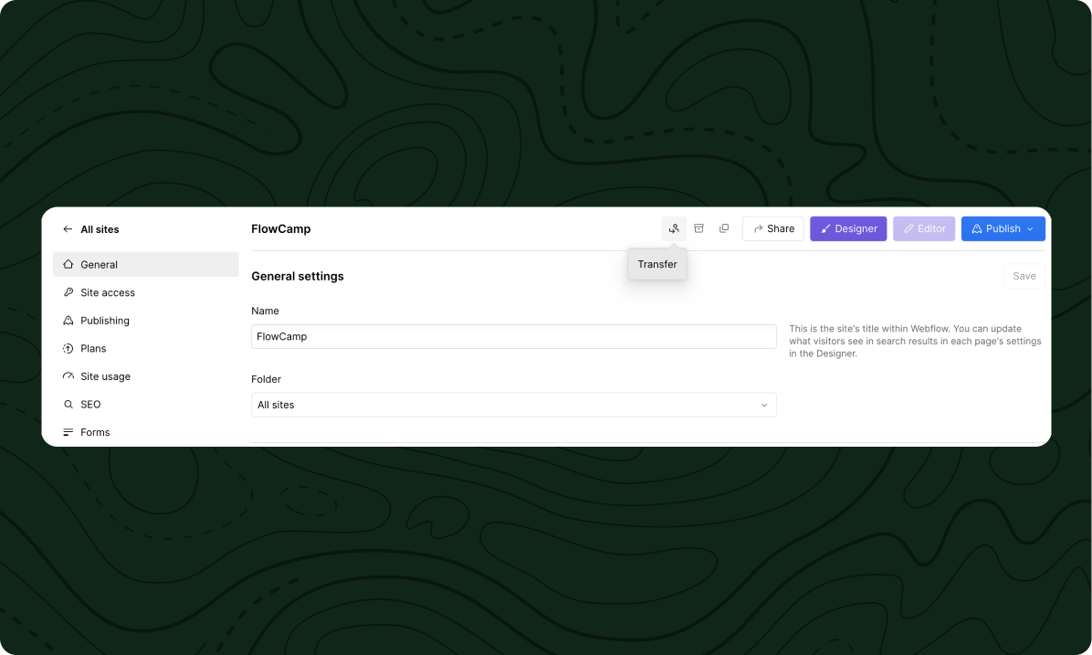Launch the Designer
Viewport: 1092px width, 655px height.
(848, 228)
